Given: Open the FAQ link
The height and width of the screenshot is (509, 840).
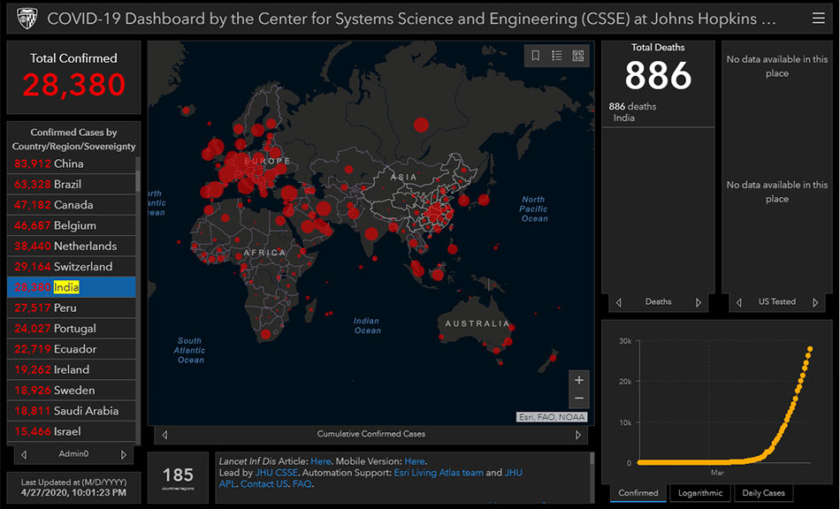Looking at the screenshot, I should (x=302, y=484).
